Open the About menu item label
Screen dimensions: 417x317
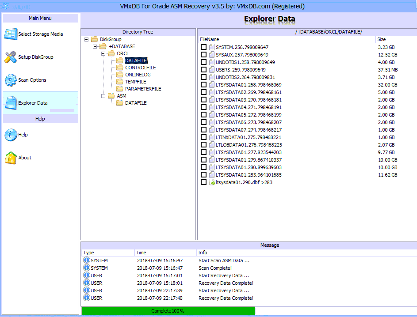point(25,158)
